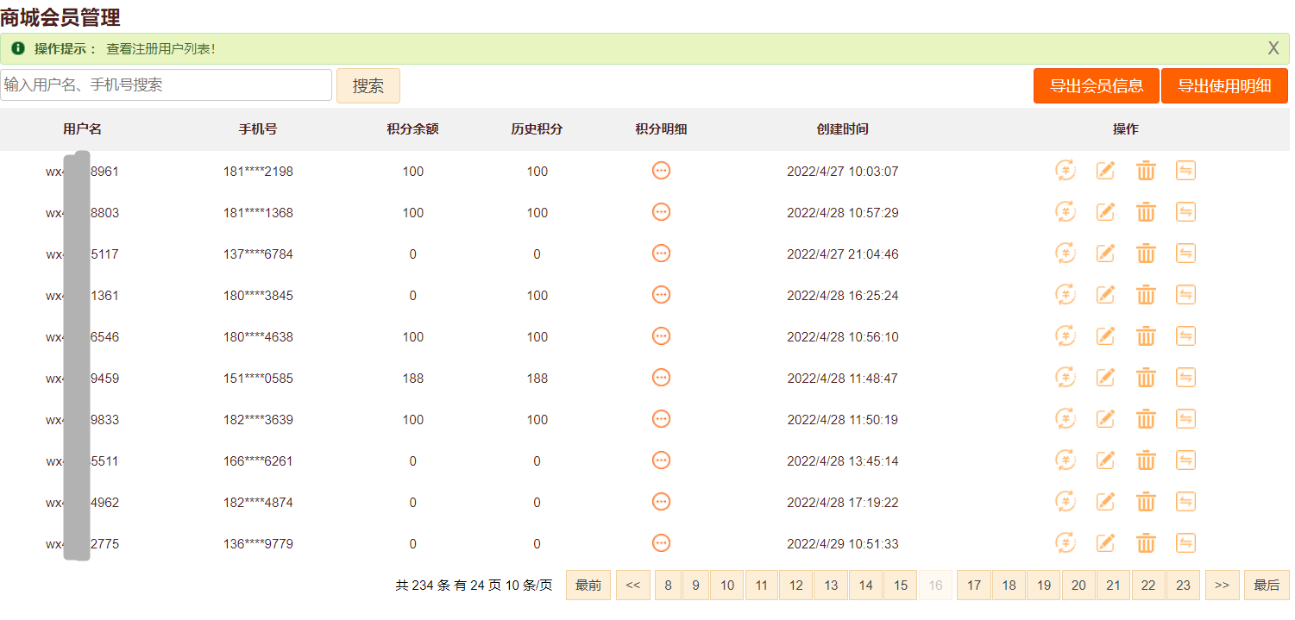Click the transfer icon for 151****0585

pyautogui.click(x=1186, y=377)
